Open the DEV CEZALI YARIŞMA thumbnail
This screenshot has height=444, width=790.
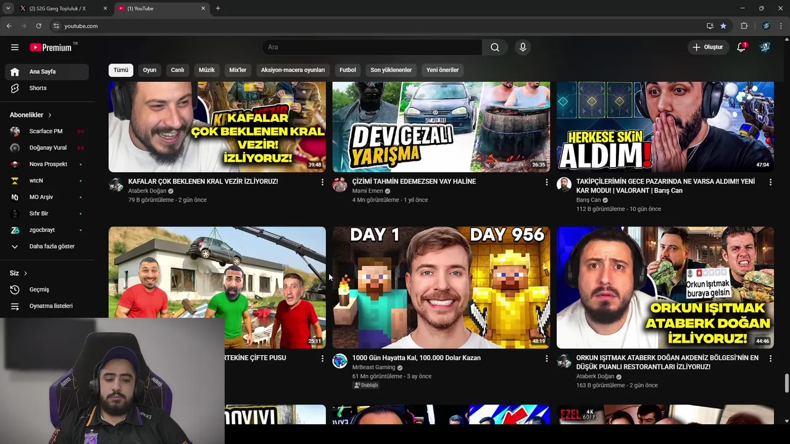click(x=441, y=127)
